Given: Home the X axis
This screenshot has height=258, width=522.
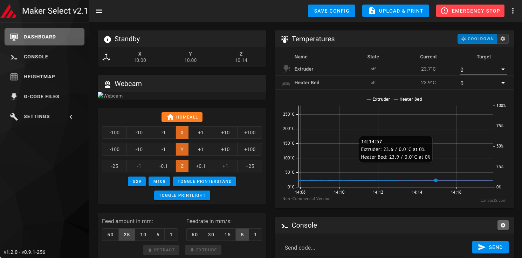Looking at the screenshot, I should [x=182, y=132].
